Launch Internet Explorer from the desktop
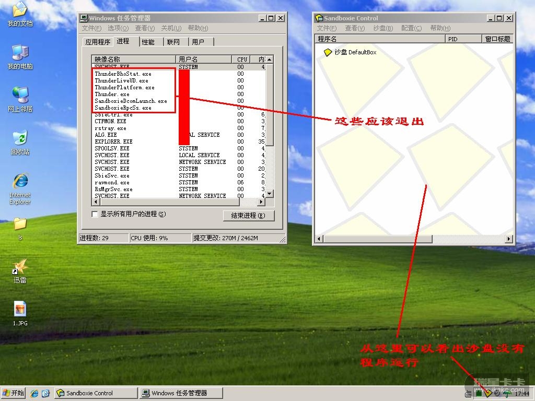 click(20, 188)
